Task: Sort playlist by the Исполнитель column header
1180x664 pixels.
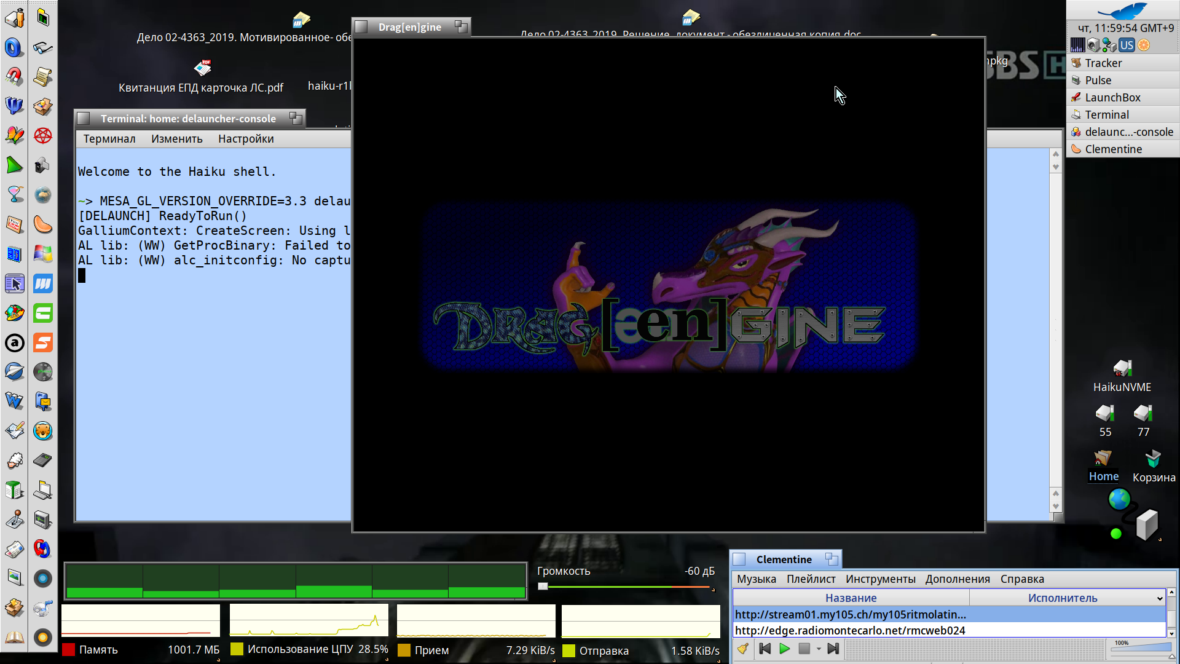Action: click(x=1062, y=598)
